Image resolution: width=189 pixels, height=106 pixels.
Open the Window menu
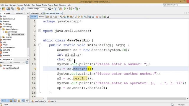point(62,5)
